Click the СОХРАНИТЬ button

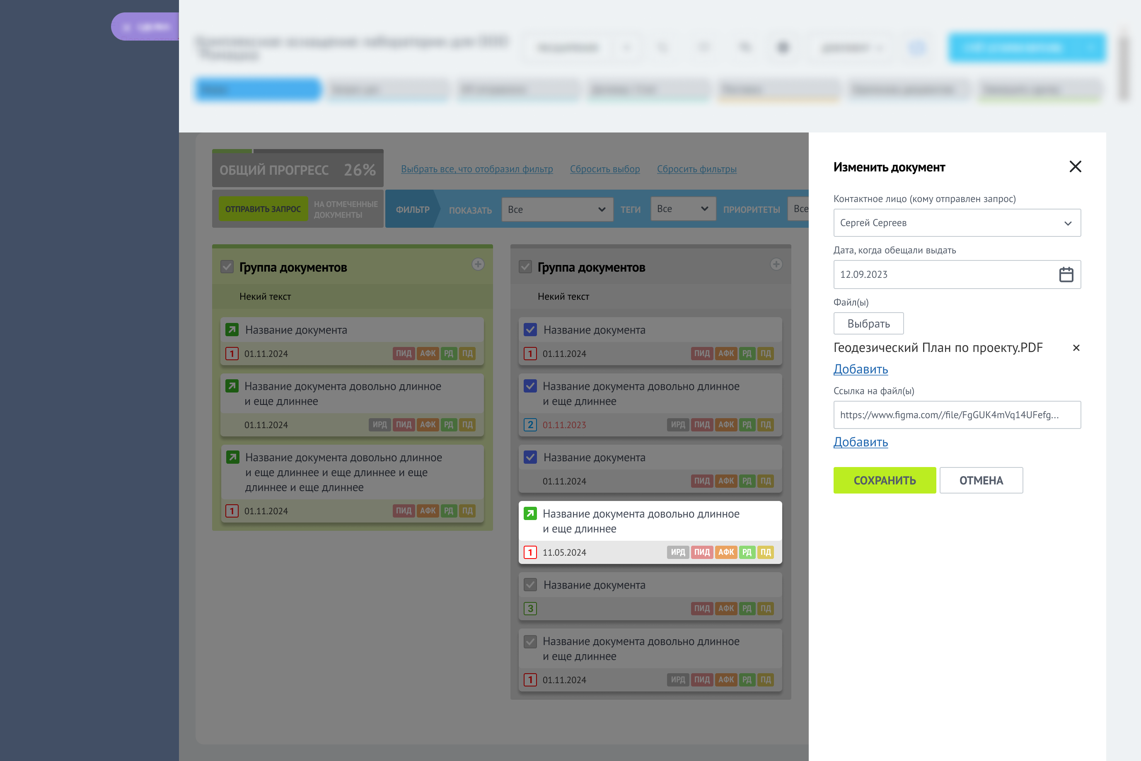tap(884, 480)
